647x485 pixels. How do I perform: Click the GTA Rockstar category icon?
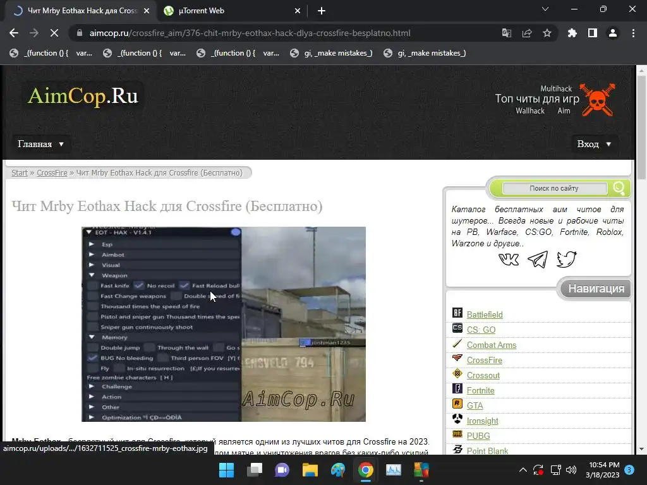coord(457,404)
